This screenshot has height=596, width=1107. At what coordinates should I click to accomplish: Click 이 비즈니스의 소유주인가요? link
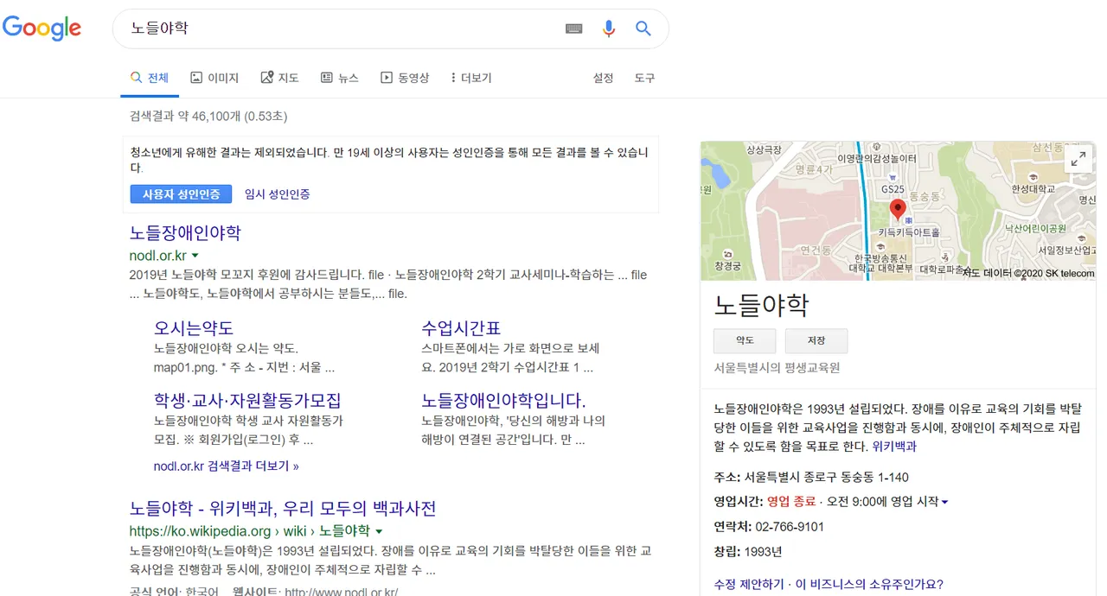point(869,584)
